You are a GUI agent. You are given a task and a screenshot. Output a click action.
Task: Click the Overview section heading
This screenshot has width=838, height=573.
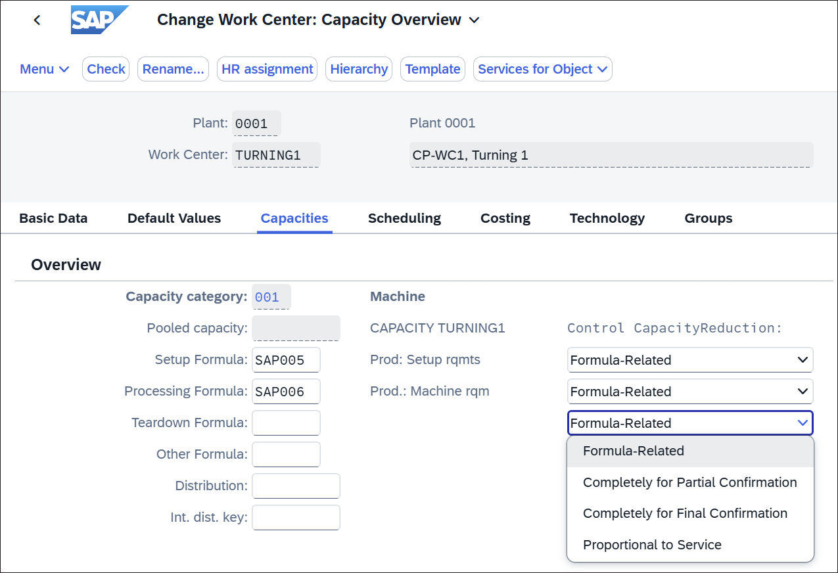[x=66, y=265]
